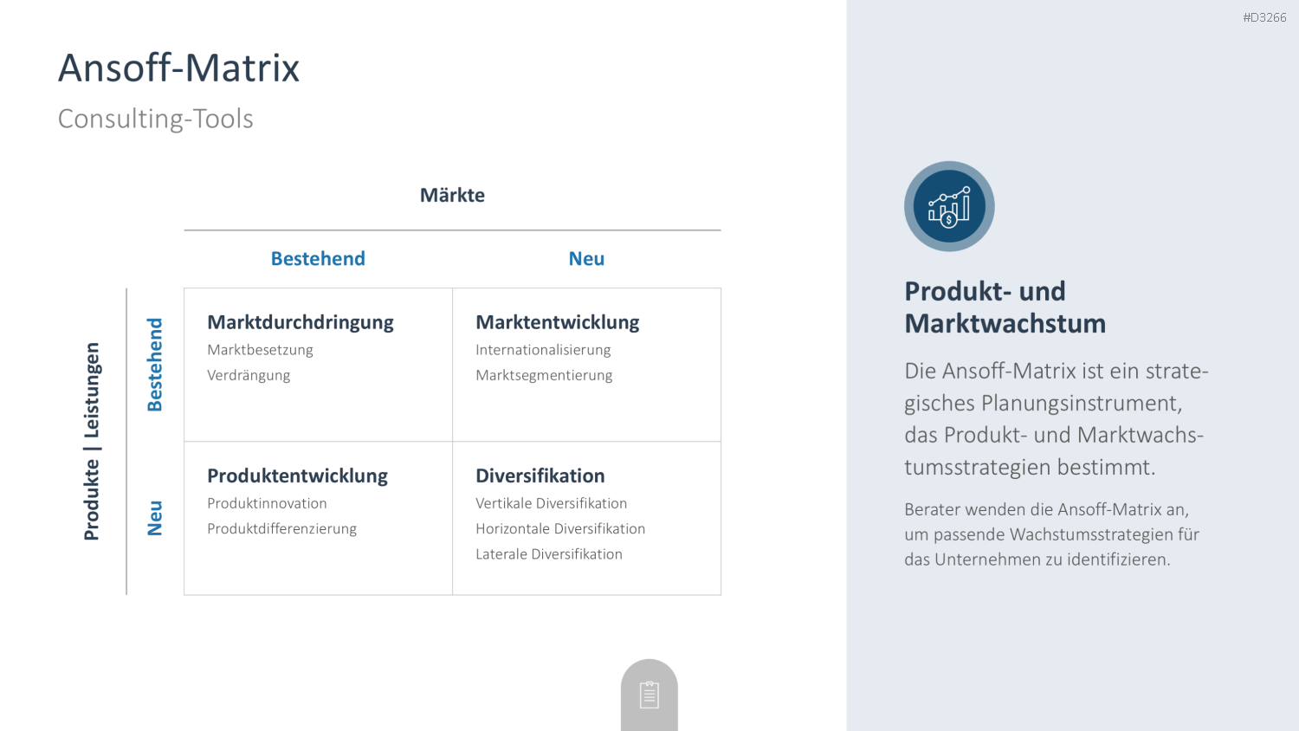Select the Marktdurchdringung heading
1299x731 pixels.
coord(301,322)
